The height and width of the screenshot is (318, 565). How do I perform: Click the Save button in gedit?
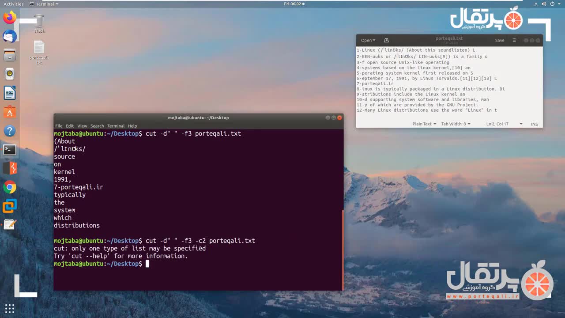coord(499,40)
